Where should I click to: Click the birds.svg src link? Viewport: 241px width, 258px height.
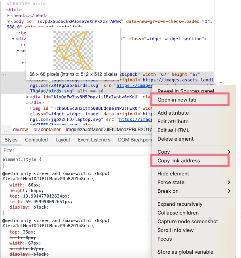point(51,91)
